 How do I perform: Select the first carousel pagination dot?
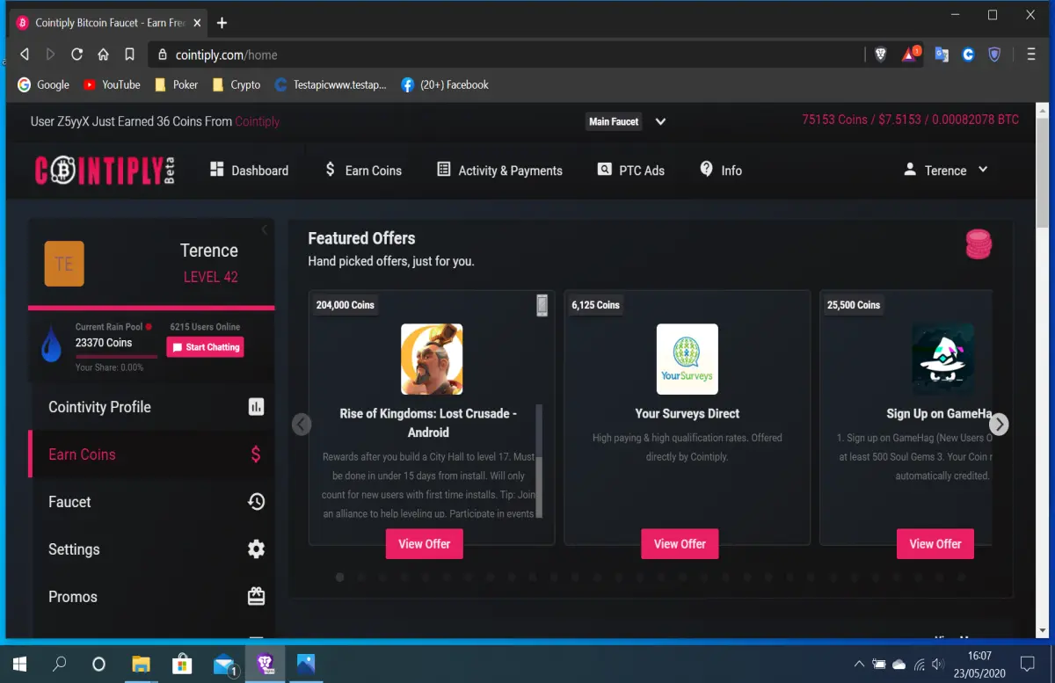(339, 578)
